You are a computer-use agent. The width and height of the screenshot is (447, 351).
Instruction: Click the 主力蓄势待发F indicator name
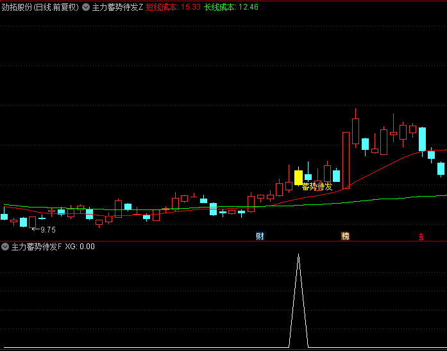(x=37, y=247)
